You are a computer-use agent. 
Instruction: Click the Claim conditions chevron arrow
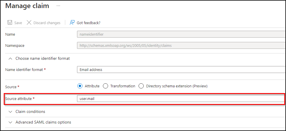point(11,111)
